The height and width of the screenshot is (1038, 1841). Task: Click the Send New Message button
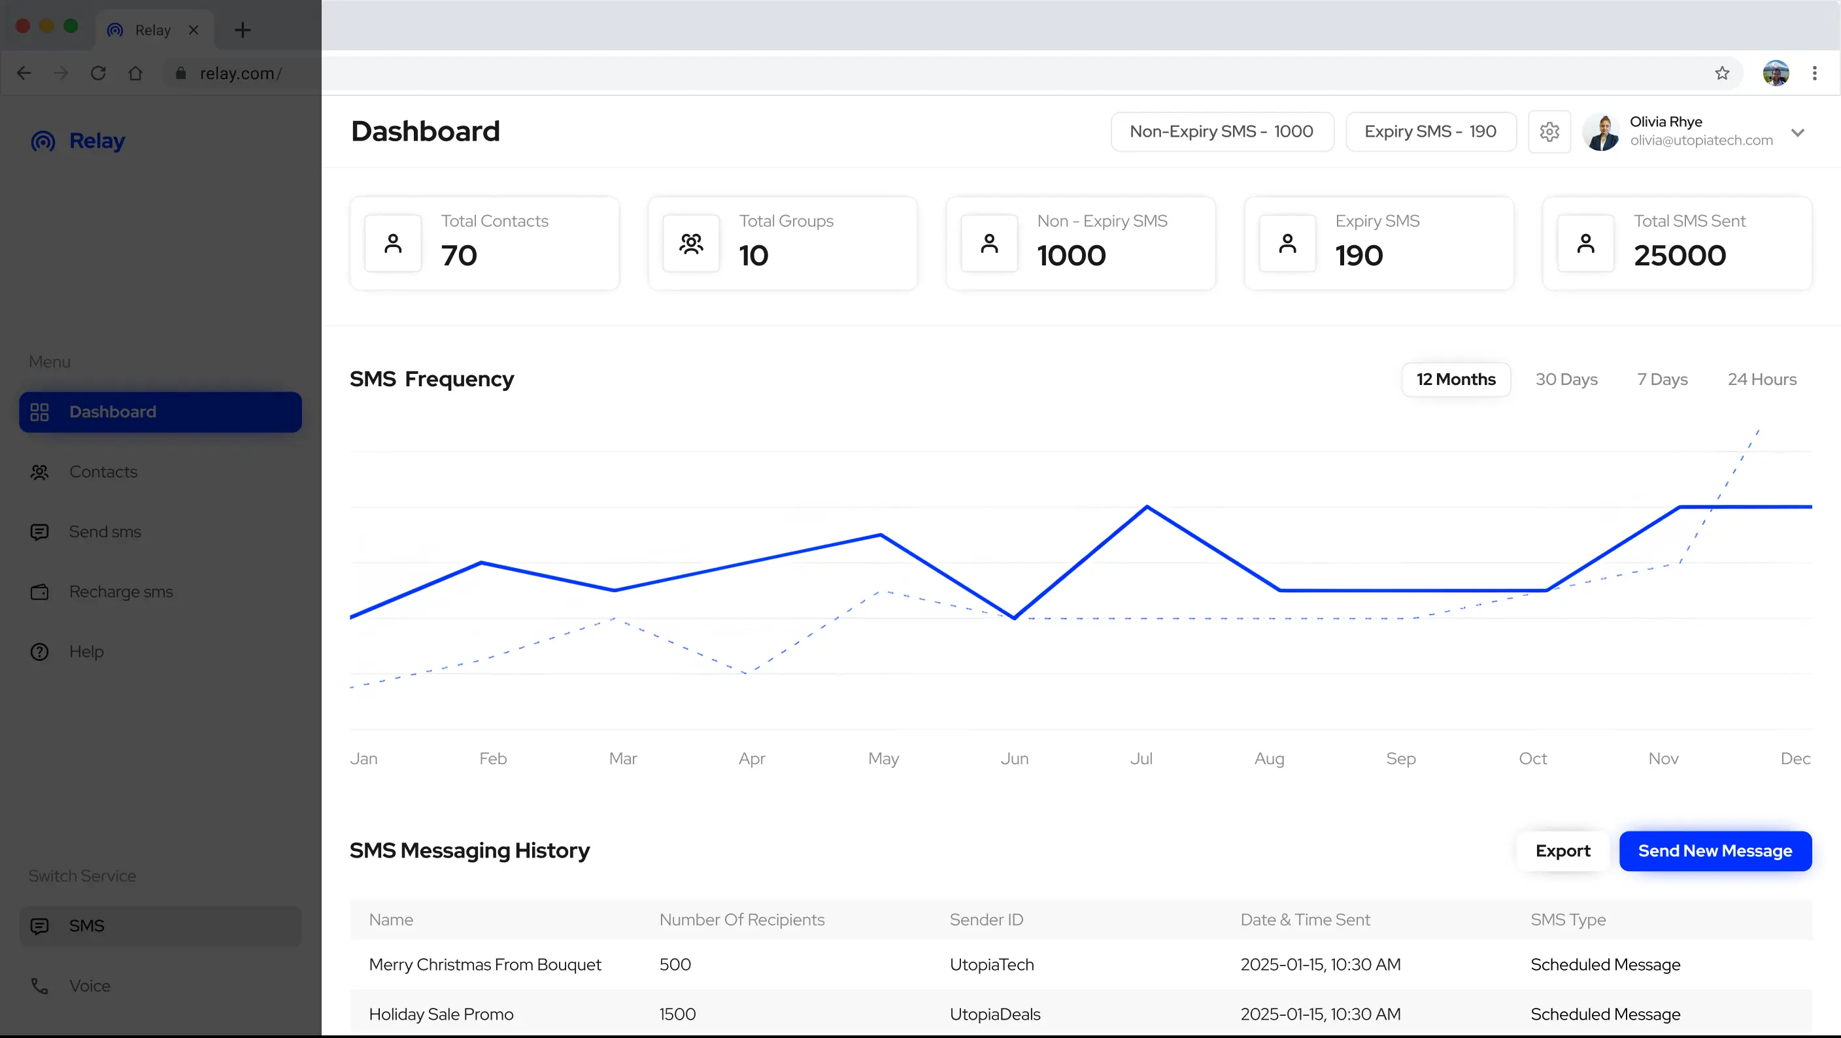tap(1716, 851)
